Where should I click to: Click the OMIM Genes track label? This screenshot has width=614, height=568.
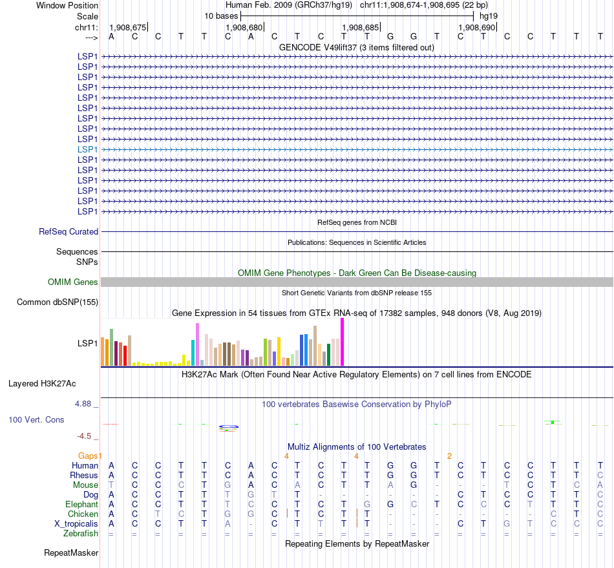tap(72, 282)
